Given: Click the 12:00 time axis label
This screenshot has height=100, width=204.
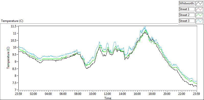Looking at the screenshot, I should 108,94.
